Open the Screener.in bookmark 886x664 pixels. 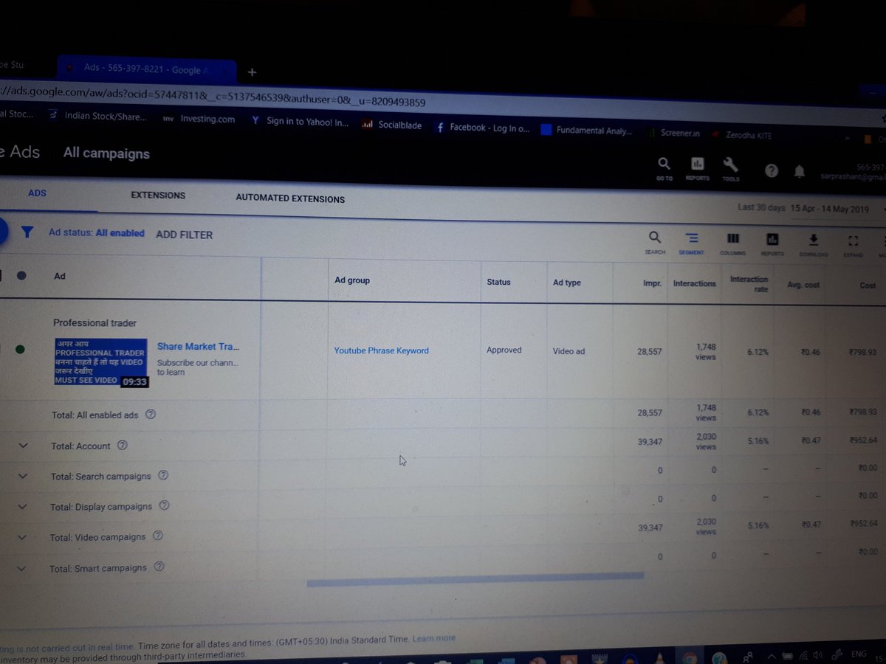coord(673,134)
